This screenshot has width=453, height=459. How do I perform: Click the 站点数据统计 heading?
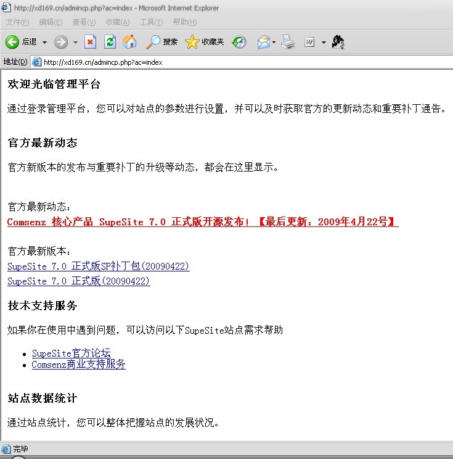point(43,398)
